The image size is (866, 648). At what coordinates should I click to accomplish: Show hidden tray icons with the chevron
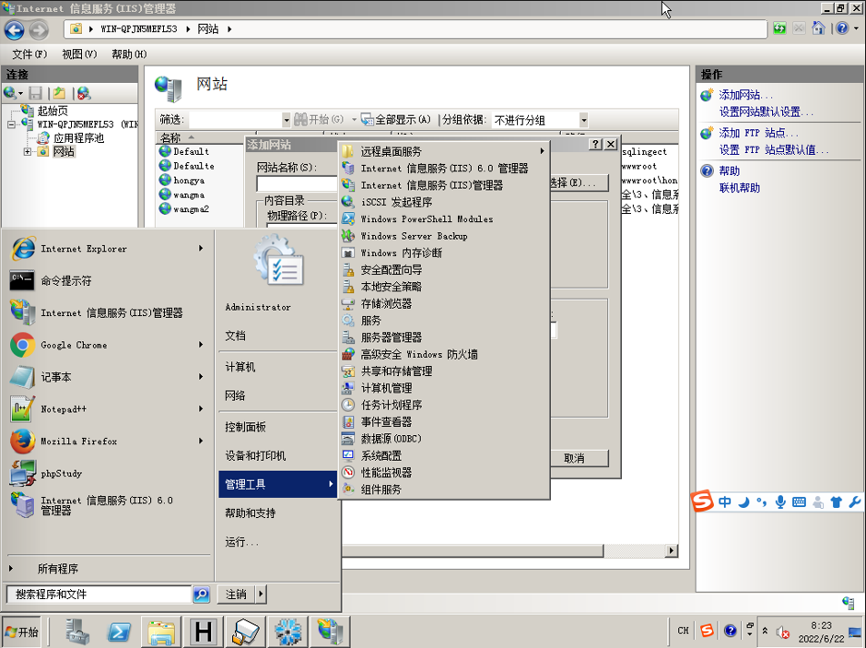765,630
